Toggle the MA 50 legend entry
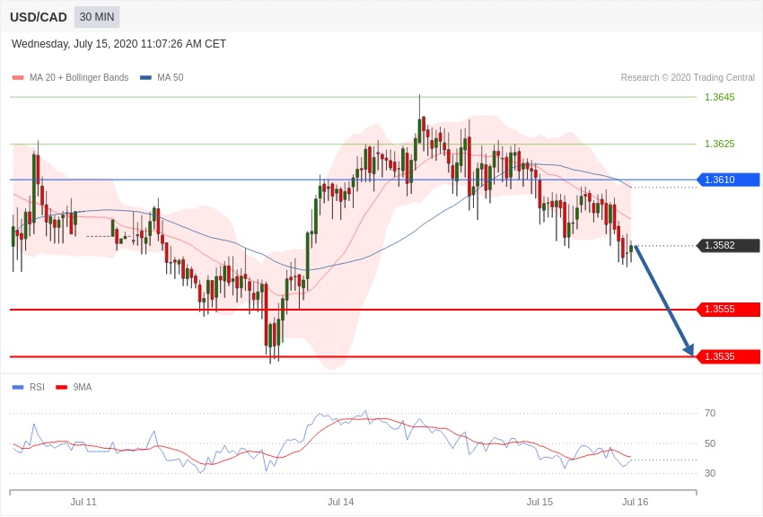The image size is (763, 517). (162, 78)
